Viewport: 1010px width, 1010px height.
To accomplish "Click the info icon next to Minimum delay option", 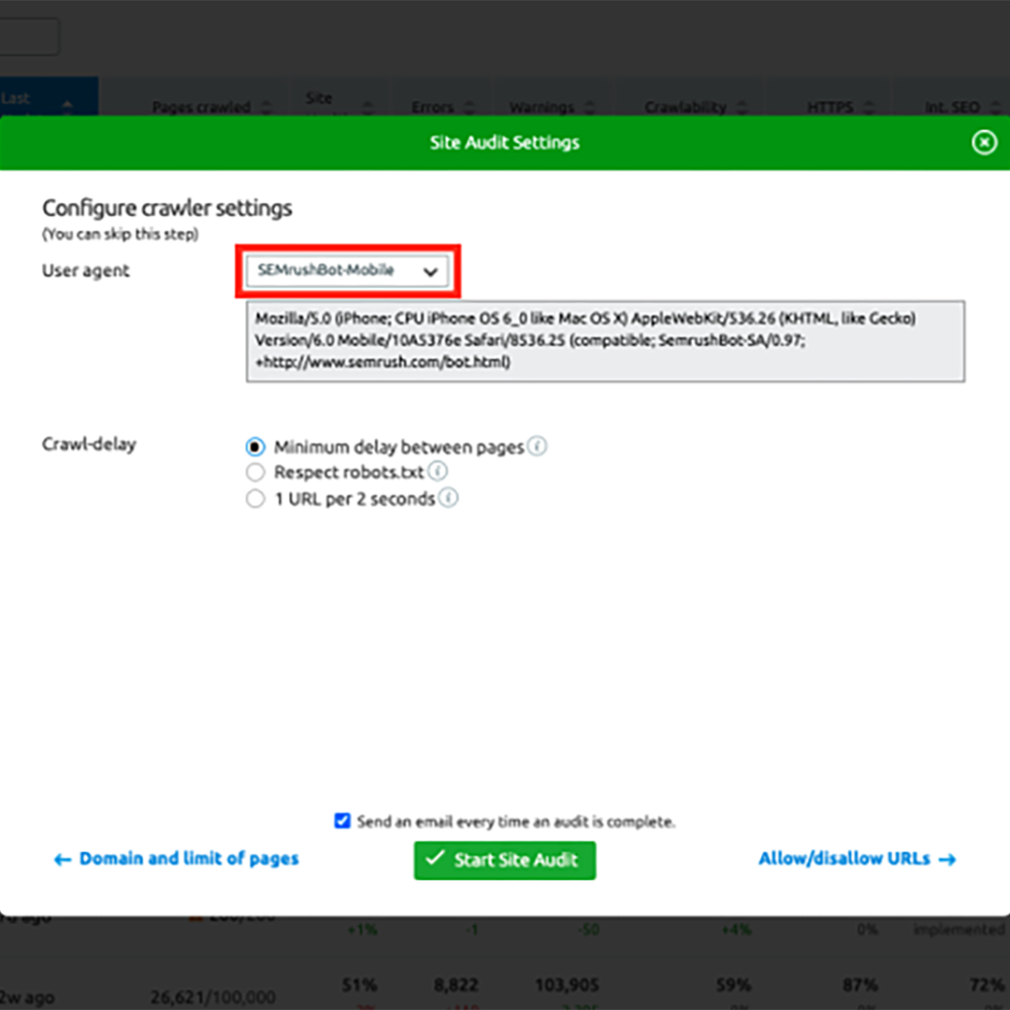I will click(538, 447).
